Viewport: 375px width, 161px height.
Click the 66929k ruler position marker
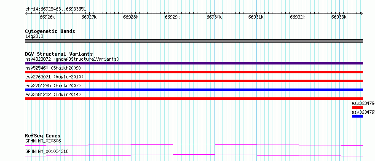point(172,17)
